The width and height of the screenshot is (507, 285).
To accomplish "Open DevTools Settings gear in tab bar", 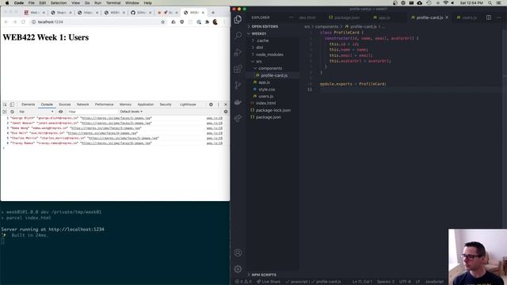I will click(211, 104).
